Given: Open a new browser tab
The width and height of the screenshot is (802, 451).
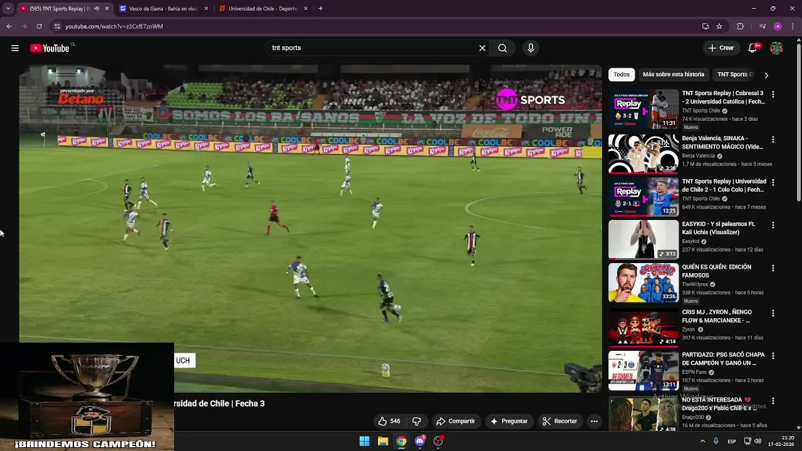Looking at the screenshot, I should 321,9.
